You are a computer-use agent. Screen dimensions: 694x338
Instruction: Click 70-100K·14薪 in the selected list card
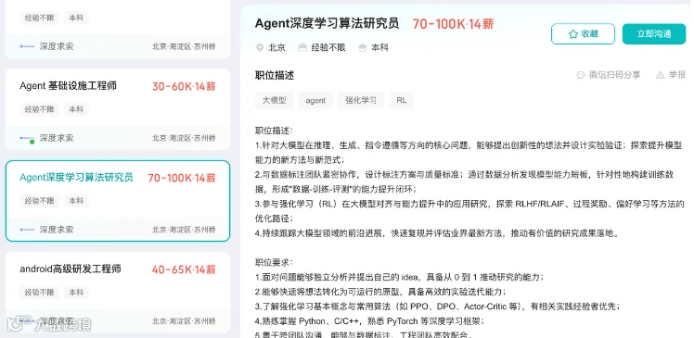182,178
